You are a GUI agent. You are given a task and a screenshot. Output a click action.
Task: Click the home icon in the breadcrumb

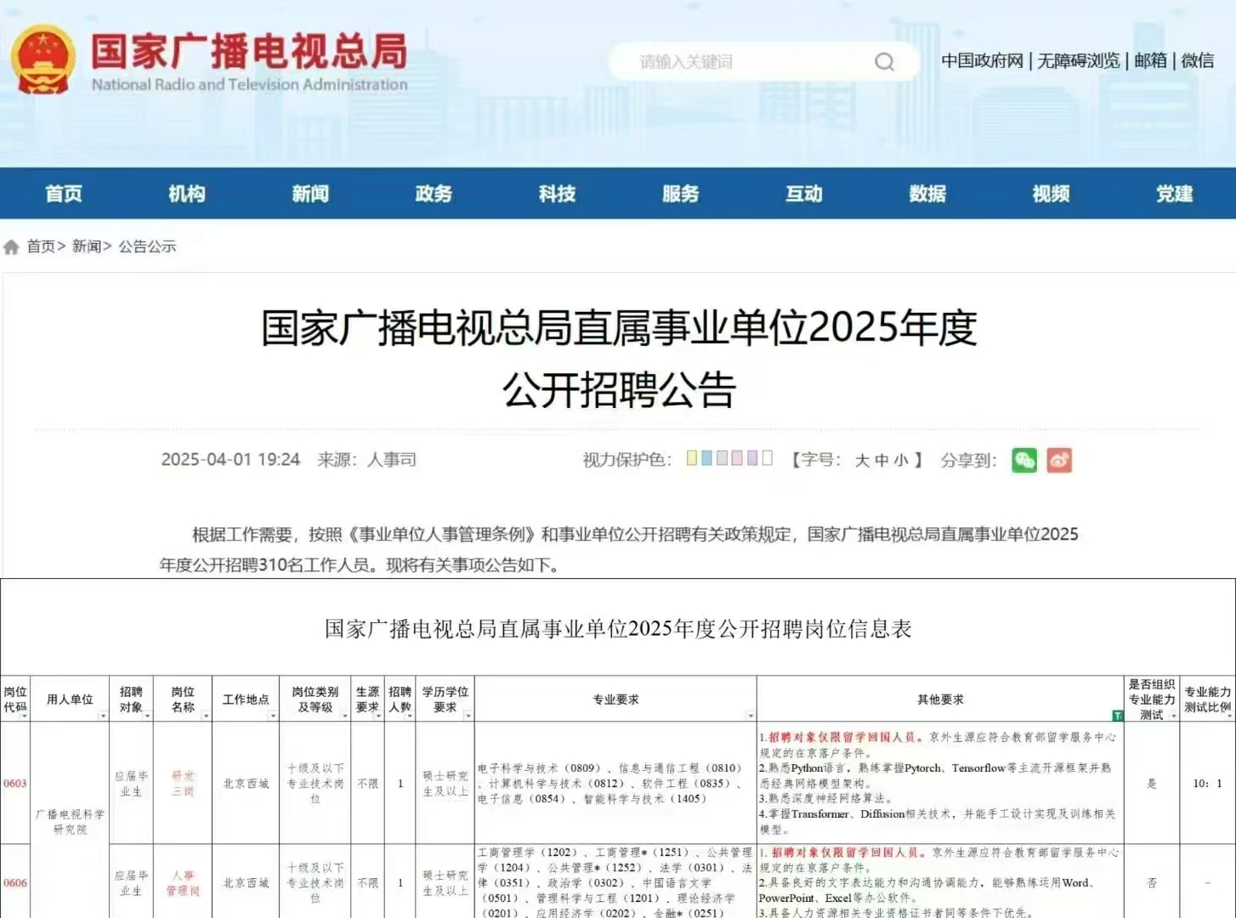click(11, 247)
